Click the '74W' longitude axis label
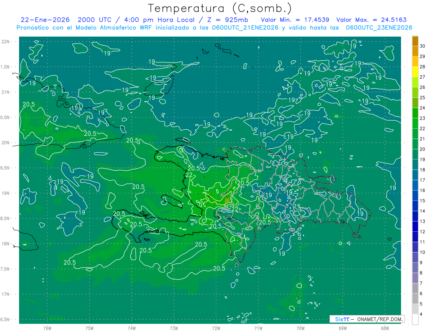The image size is (432, 333). point(132,328)
